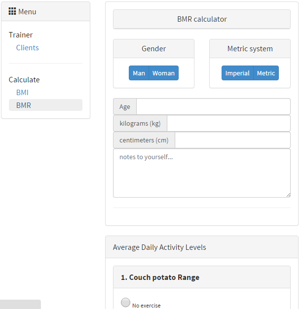Click the Trainer heading in the sidebar

pyautogui.click(x=21, y=35)
